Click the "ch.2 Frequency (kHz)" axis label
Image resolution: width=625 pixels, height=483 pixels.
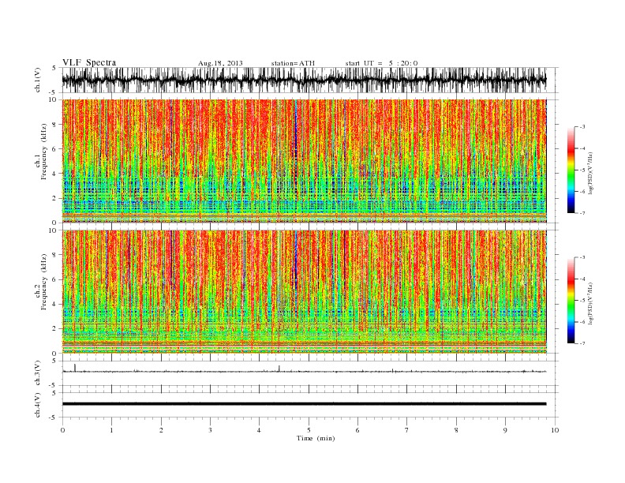[x=41, y=281]
